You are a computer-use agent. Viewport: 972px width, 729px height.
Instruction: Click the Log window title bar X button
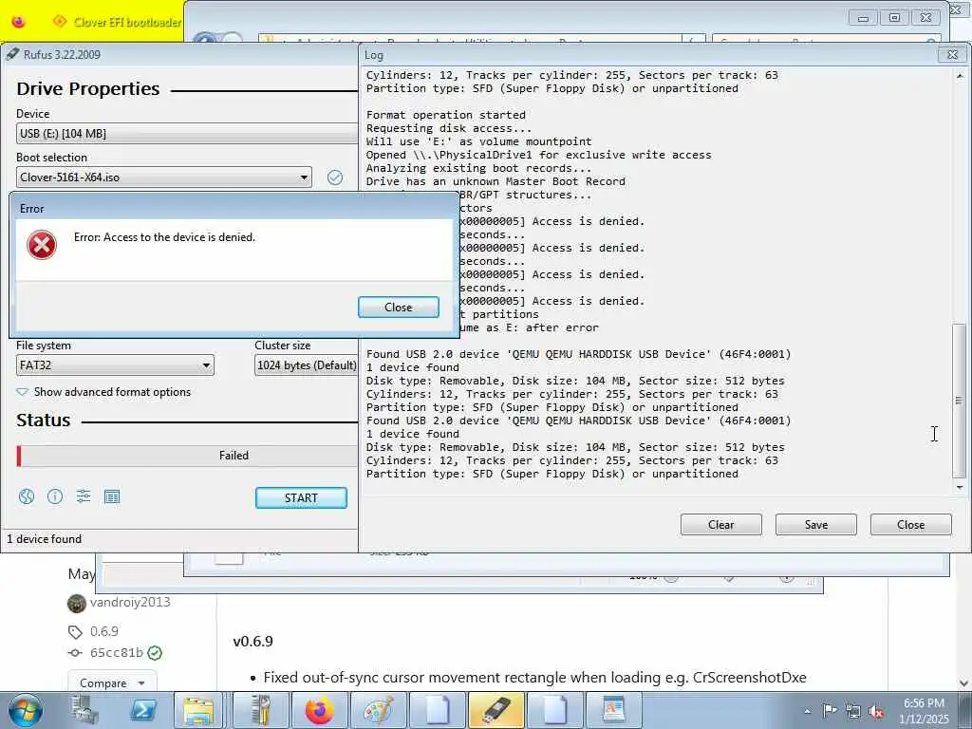point(953,54)
